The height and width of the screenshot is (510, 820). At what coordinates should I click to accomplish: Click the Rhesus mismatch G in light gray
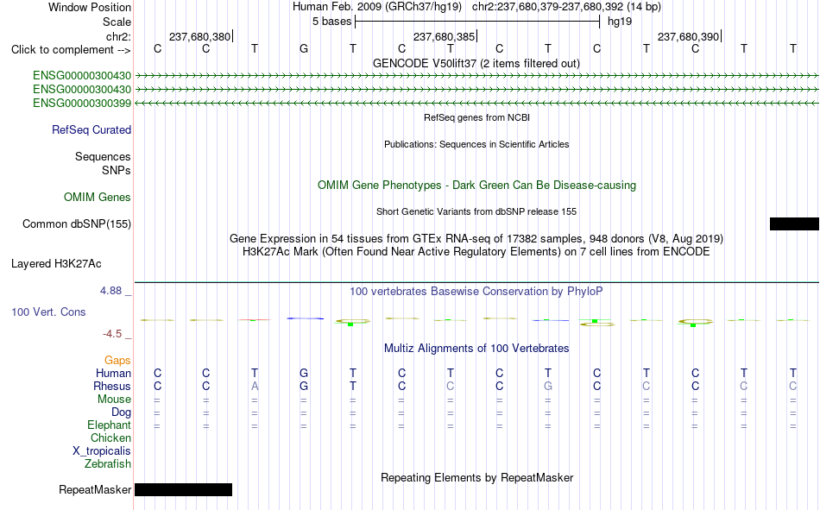click(548, 386)
